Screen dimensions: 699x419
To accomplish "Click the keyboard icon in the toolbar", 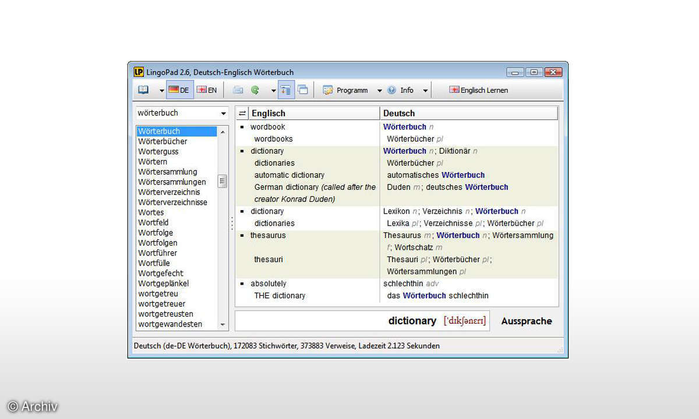I will pos(238,90).
